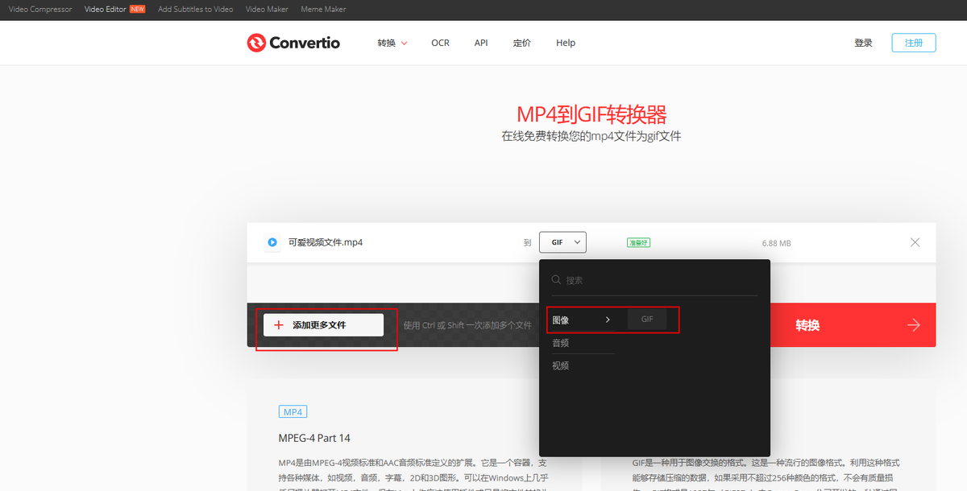Select the 视频 category
This screenshot has height=491, width=967.
[x=561, y=365]
